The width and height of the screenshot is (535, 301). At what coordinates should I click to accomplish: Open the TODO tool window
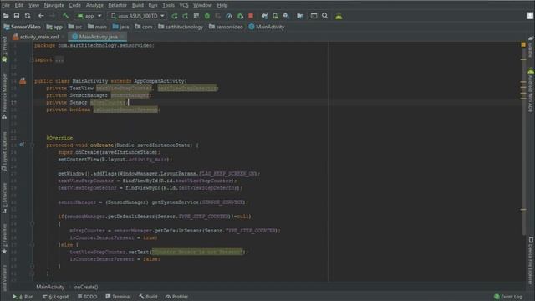[x=87, y=297]
